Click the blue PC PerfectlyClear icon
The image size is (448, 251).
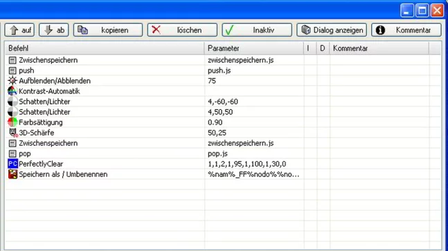[12, 164]
